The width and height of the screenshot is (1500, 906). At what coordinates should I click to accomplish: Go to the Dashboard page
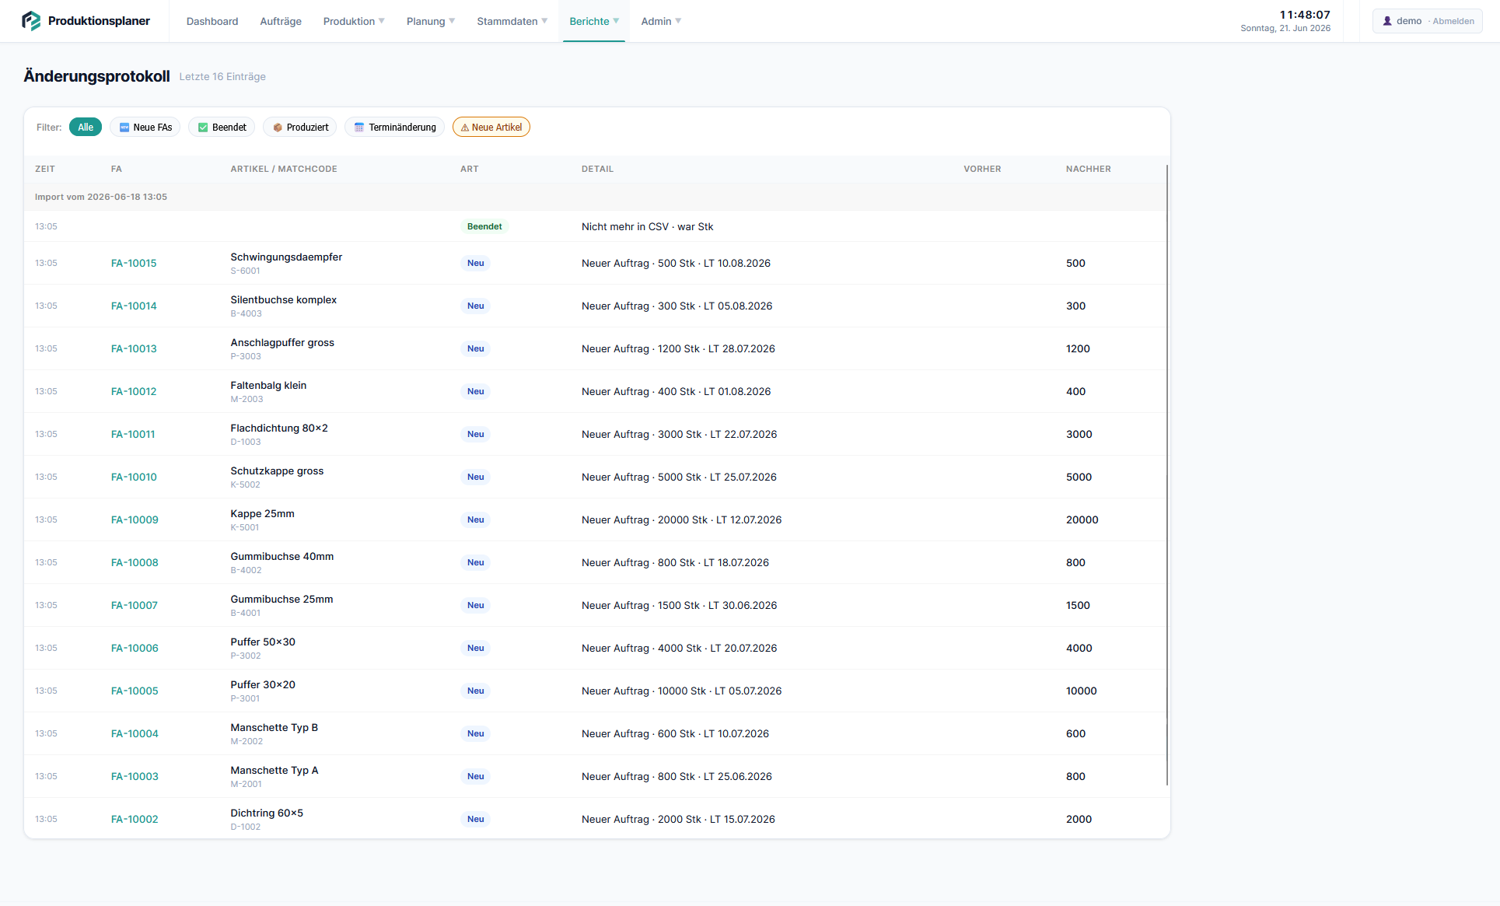point(212,21)
